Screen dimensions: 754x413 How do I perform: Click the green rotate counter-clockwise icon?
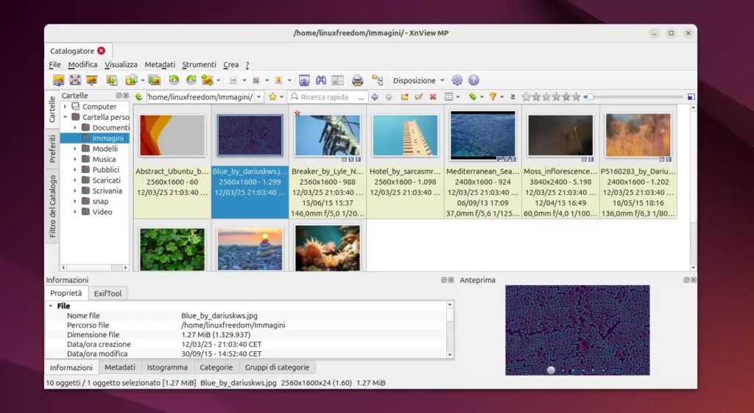coord(174,80)
